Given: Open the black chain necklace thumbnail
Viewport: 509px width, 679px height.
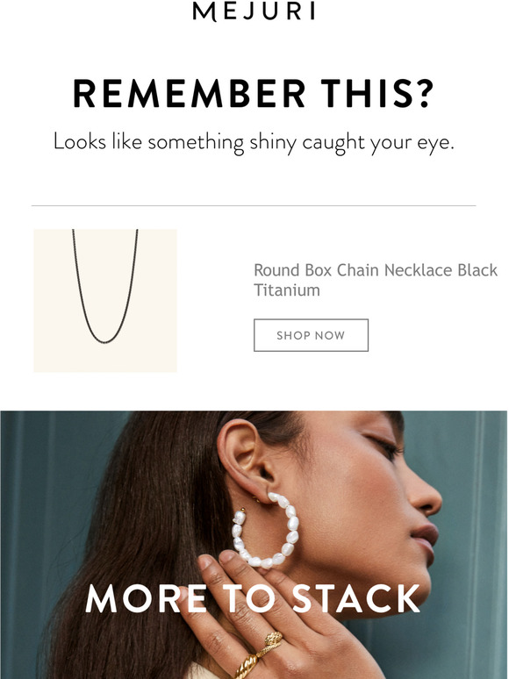Looking at the screenshot, I should (105, 301).
